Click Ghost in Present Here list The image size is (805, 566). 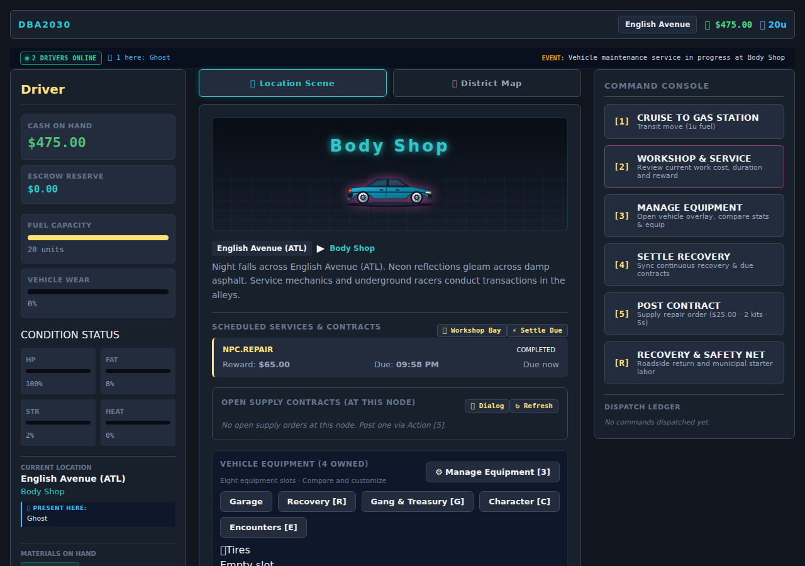pos(37,518)
